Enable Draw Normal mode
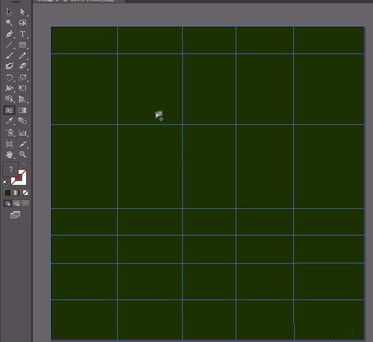The image size is (373, 342). 8,204
